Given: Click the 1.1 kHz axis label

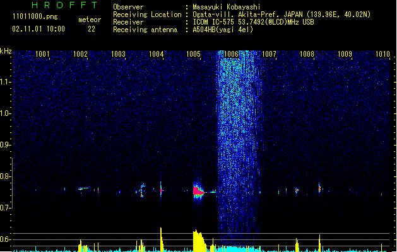Looking at the screenshot, I should pos(6,82).
